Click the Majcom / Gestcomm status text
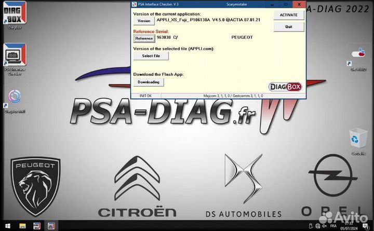The height and width of the screenshot is (231, 374). [233, 96]
